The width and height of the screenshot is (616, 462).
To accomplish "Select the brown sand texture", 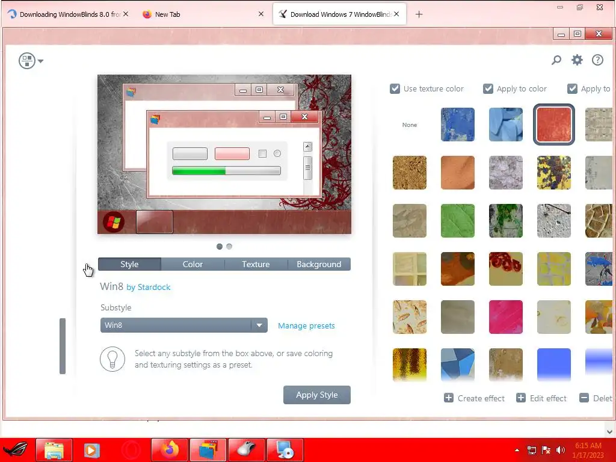I will pyautogui.click(x=409, y=173).
